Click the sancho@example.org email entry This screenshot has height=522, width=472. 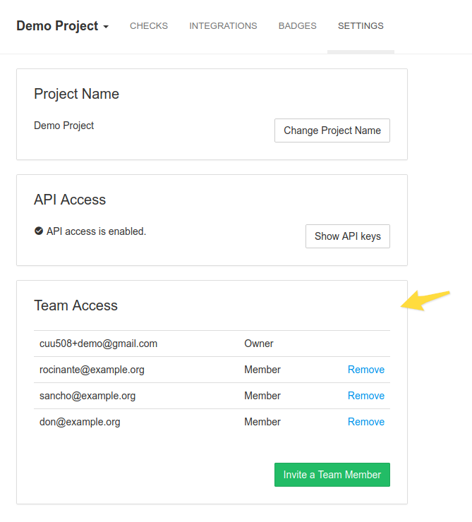tap(87, 396)
